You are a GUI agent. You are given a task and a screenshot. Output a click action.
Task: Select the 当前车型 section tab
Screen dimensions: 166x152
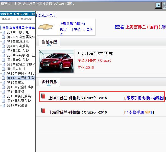(x=49, y=42)
